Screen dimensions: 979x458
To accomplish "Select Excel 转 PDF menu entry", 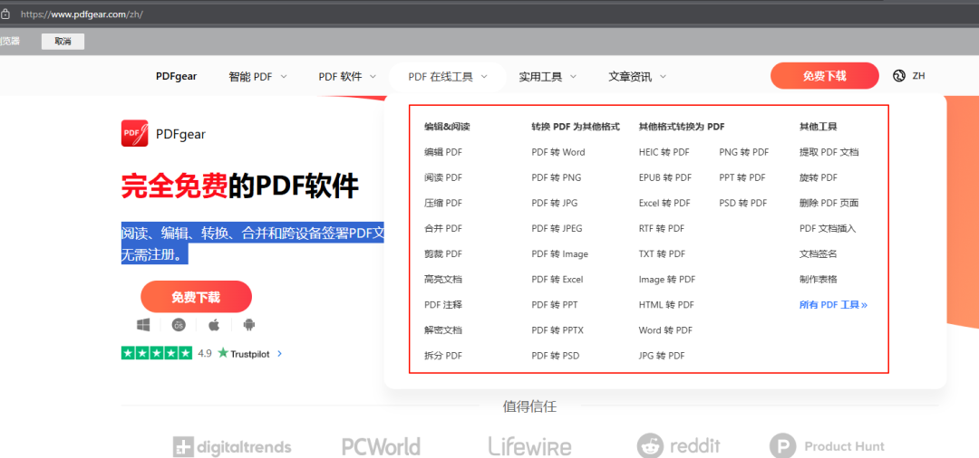I will pos(664,203).
